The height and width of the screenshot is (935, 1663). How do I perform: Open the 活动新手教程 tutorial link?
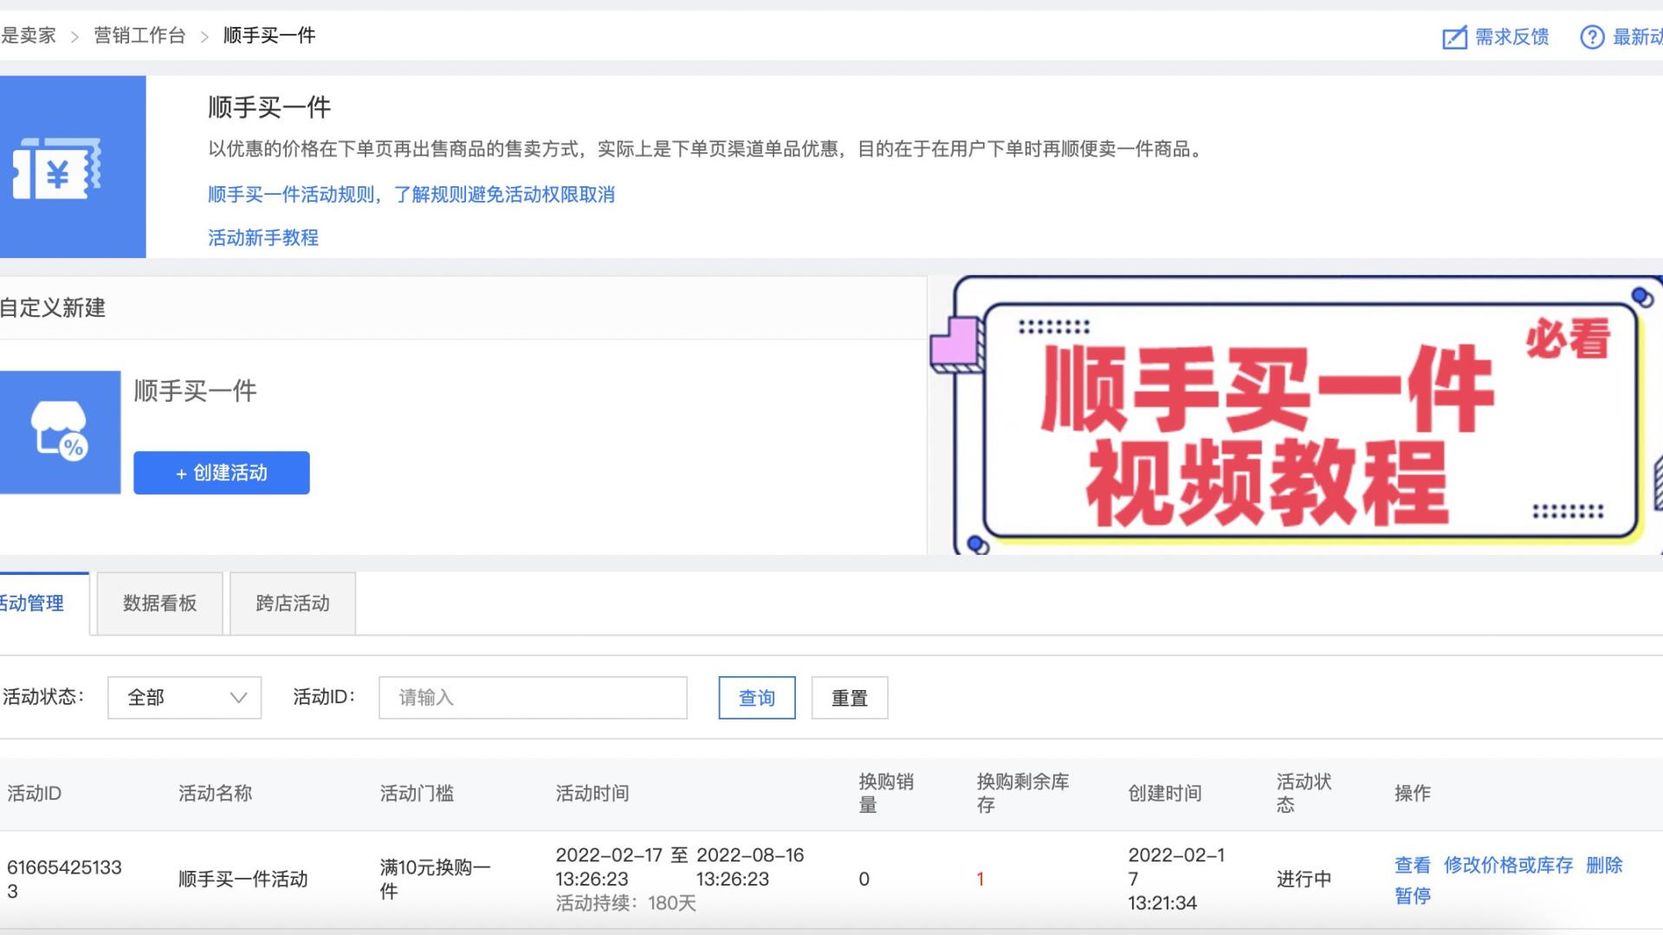tap(262, 237)
